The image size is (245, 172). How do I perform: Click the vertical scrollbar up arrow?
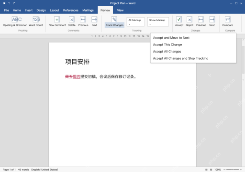243,40
